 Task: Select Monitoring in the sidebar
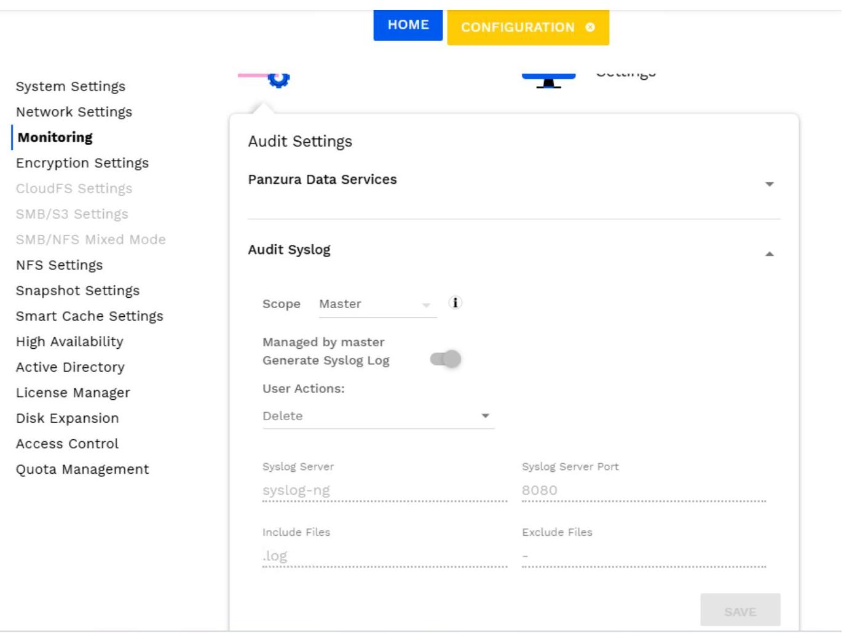pyautogui.click(x=55, y=137)
